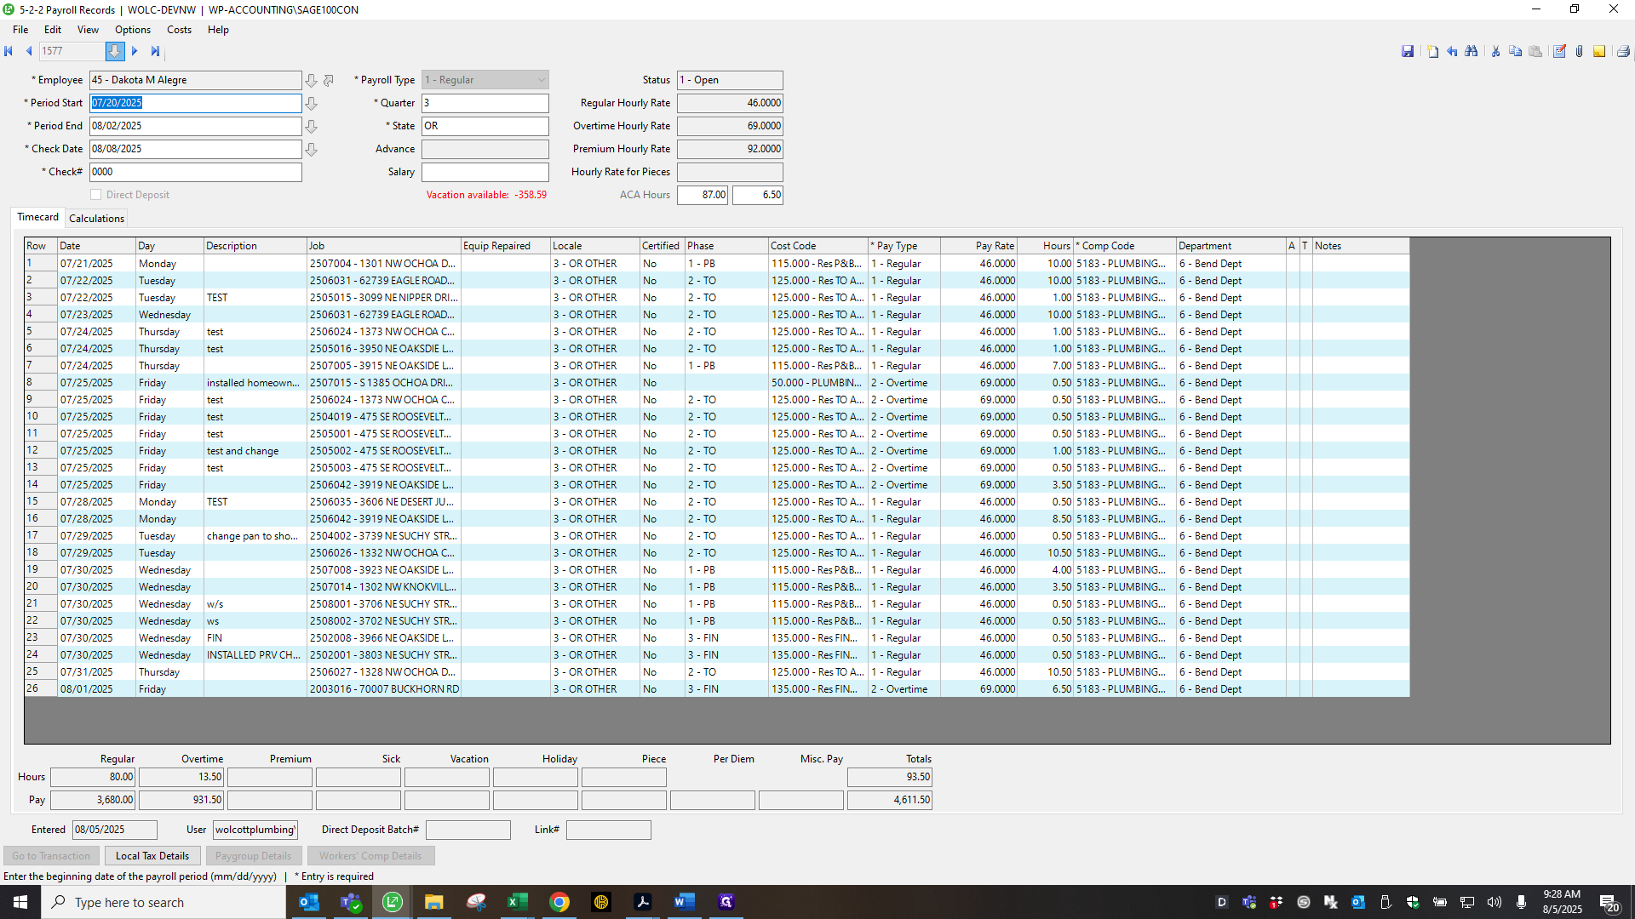Image resolution: width=1635 pixels, height=919 pixels.
Task: Open File Explorer from the taskbar
Action: (433, 902)
